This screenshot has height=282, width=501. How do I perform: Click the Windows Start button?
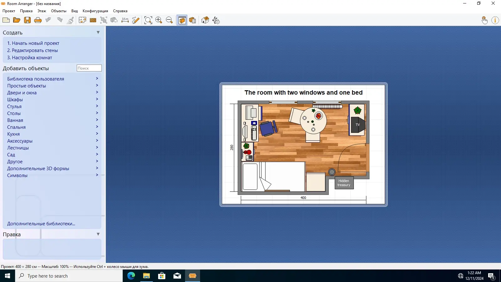coord(8,276)
